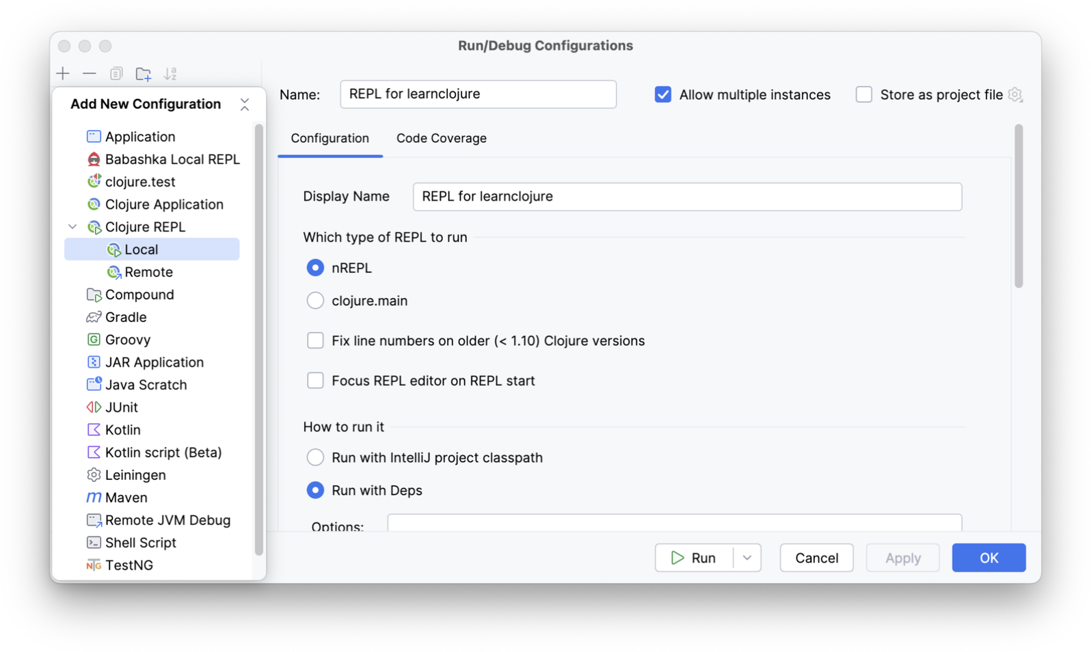Viewport: 1091px width, 652px height.
Task: Click the Kotlin icon
Action: tap(94, 430)
